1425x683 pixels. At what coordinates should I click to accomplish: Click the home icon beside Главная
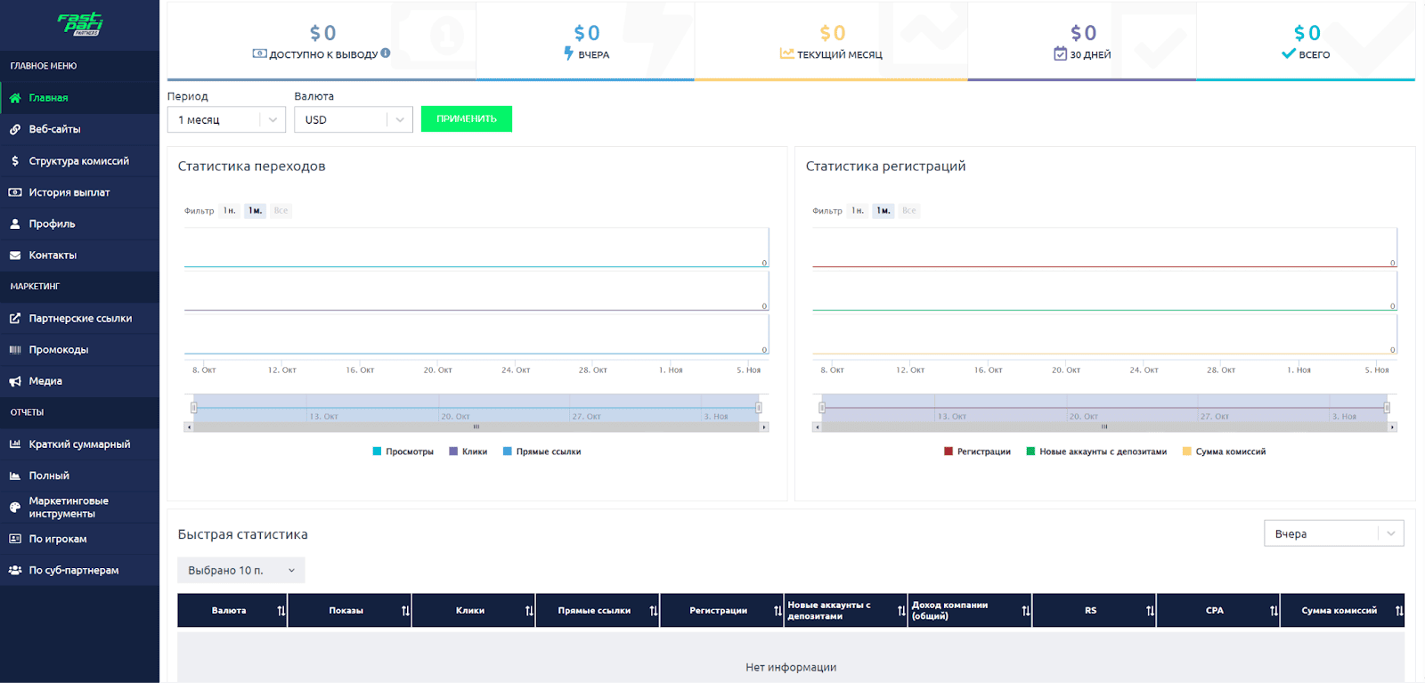15,98
